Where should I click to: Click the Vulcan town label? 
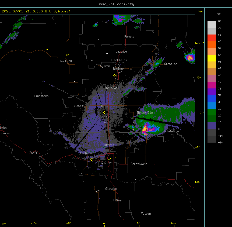[x=146, y=214]
